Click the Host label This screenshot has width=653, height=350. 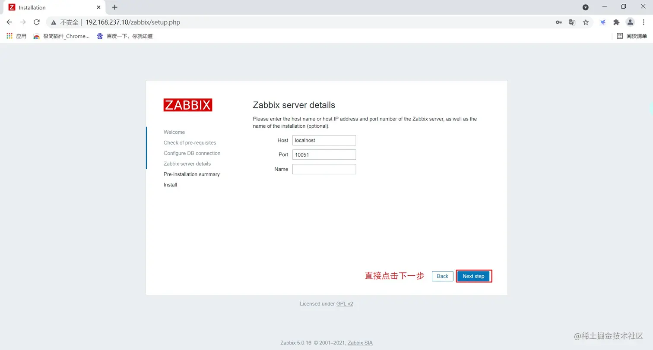283,141
